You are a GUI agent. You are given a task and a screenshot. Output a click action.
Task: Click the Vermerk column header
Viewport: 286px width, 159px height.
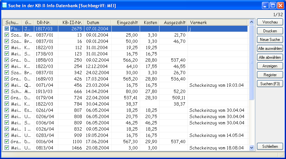point(217,22)
